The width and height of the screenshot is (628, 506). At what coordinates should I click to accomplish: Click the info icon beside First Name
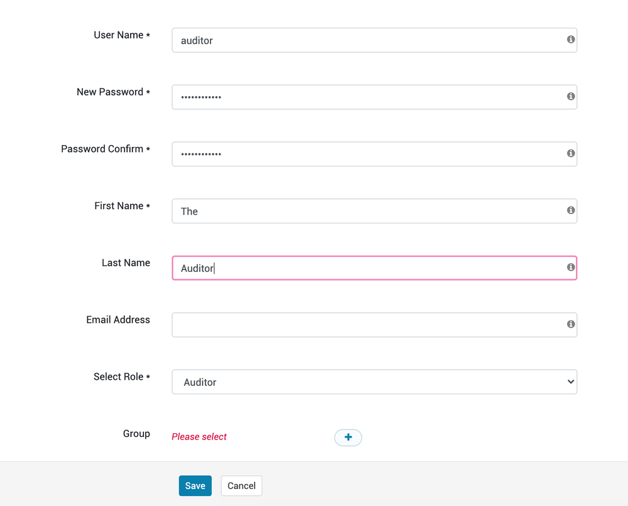click(571, 210)
